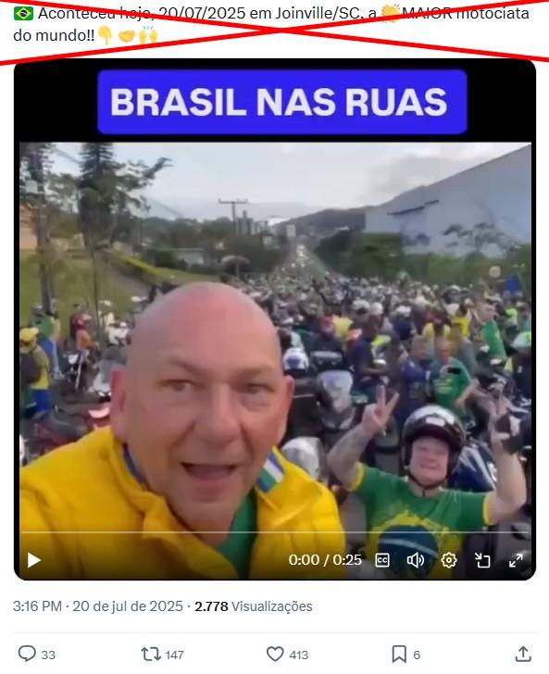View the 2.778 Visualizações stats
Image resolution: width=549 pixels, height=674 pixels.
[254, 606]
